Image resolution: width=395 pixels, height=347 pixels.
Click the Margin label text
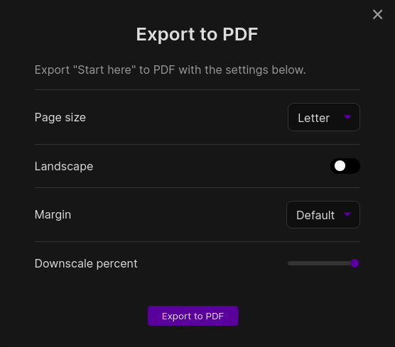53,214
